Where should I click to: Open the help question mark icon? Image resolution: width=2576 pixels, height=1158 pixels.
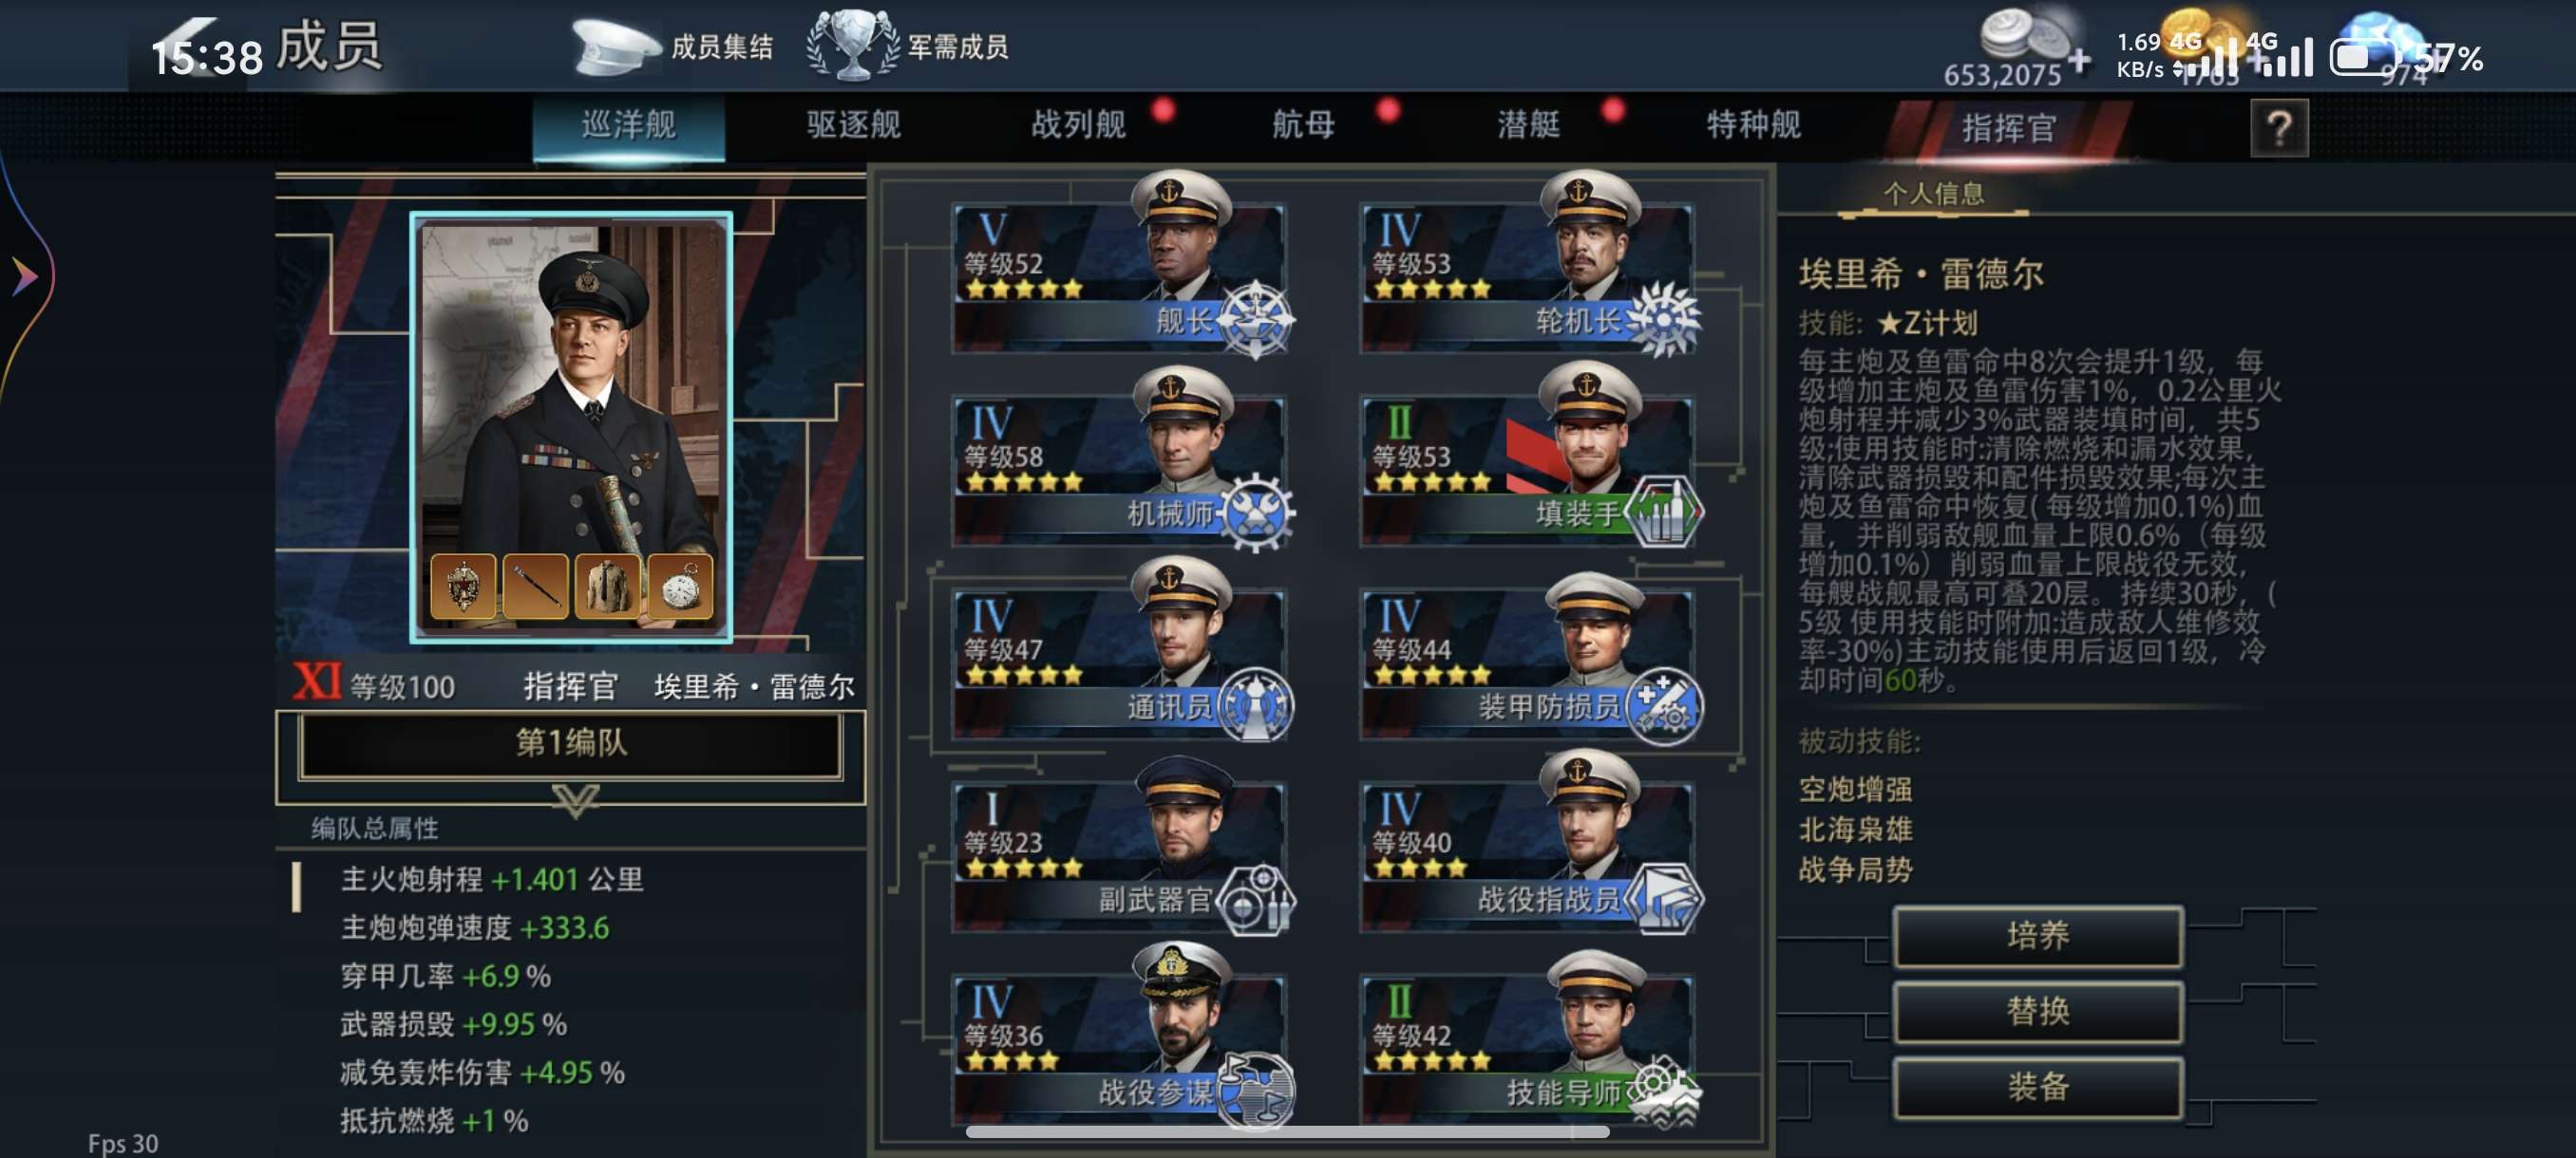pos(2279,128)
